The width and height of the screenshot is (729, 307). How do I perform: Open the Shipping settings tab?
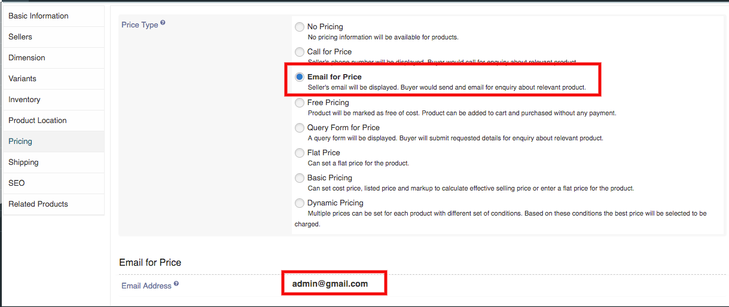[23, 162]
